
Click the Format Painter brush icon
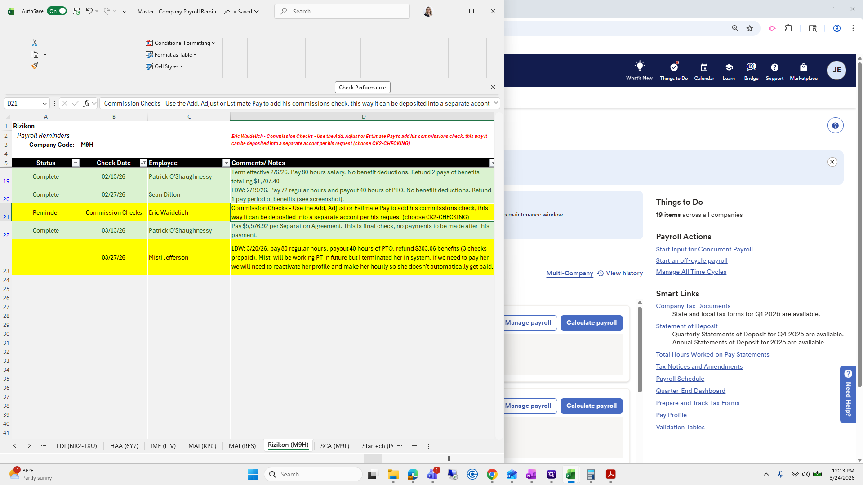pyautogui.click(x=35, y=66)
